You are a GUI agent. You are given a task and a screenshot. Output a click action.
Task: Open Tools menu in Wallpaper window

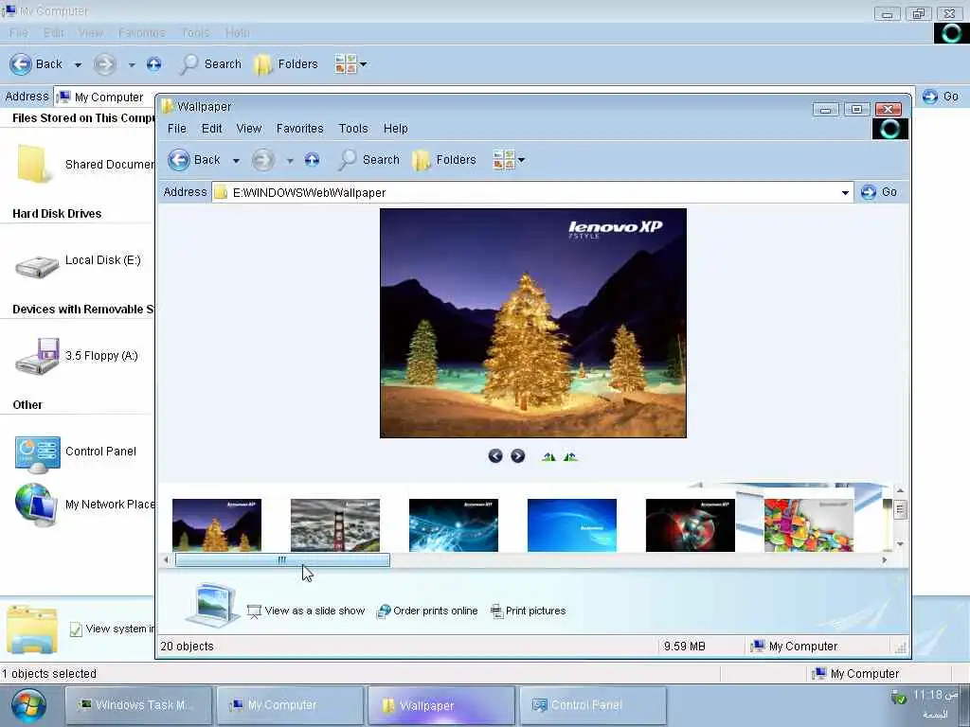(353, 129)
